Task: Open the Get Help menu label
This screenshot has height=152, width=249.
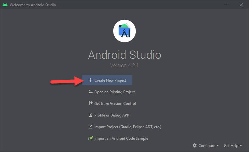Action: pos(231,146)
